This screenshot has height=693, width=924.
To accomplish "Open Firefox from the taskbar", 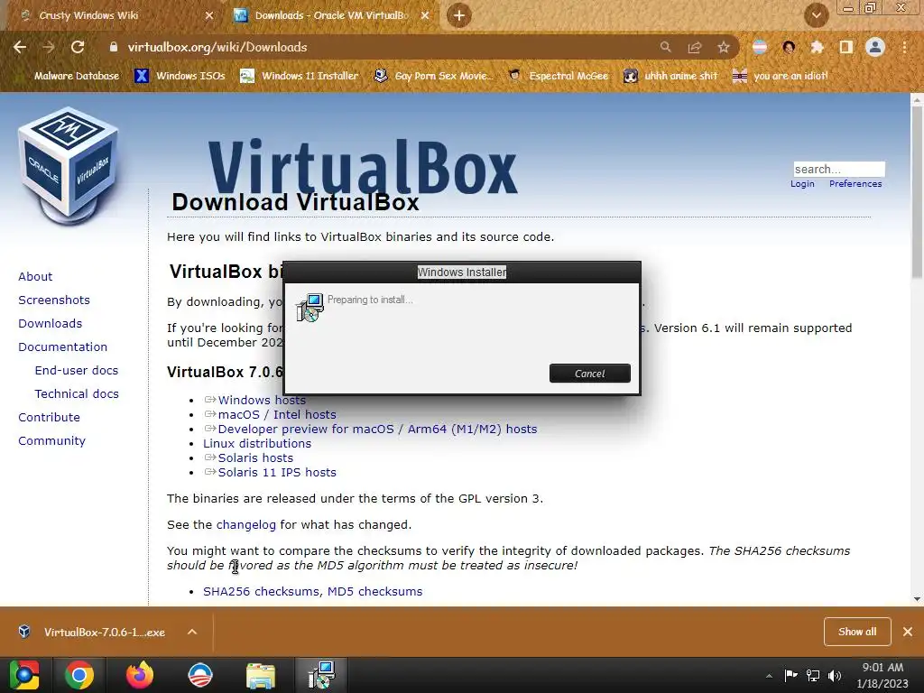I will [x=140, y=675].
